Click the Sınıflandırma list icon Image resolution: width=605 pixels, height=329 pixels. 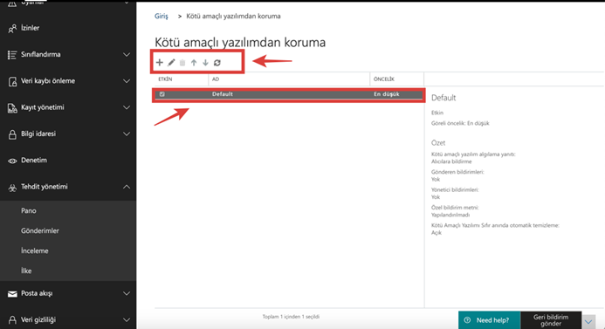12,55
